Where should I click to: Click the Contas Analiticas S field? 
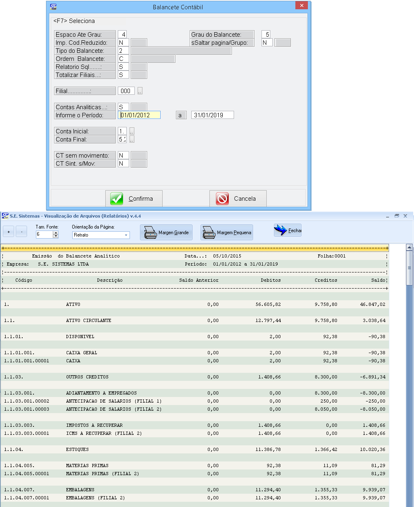pos(123,107)
